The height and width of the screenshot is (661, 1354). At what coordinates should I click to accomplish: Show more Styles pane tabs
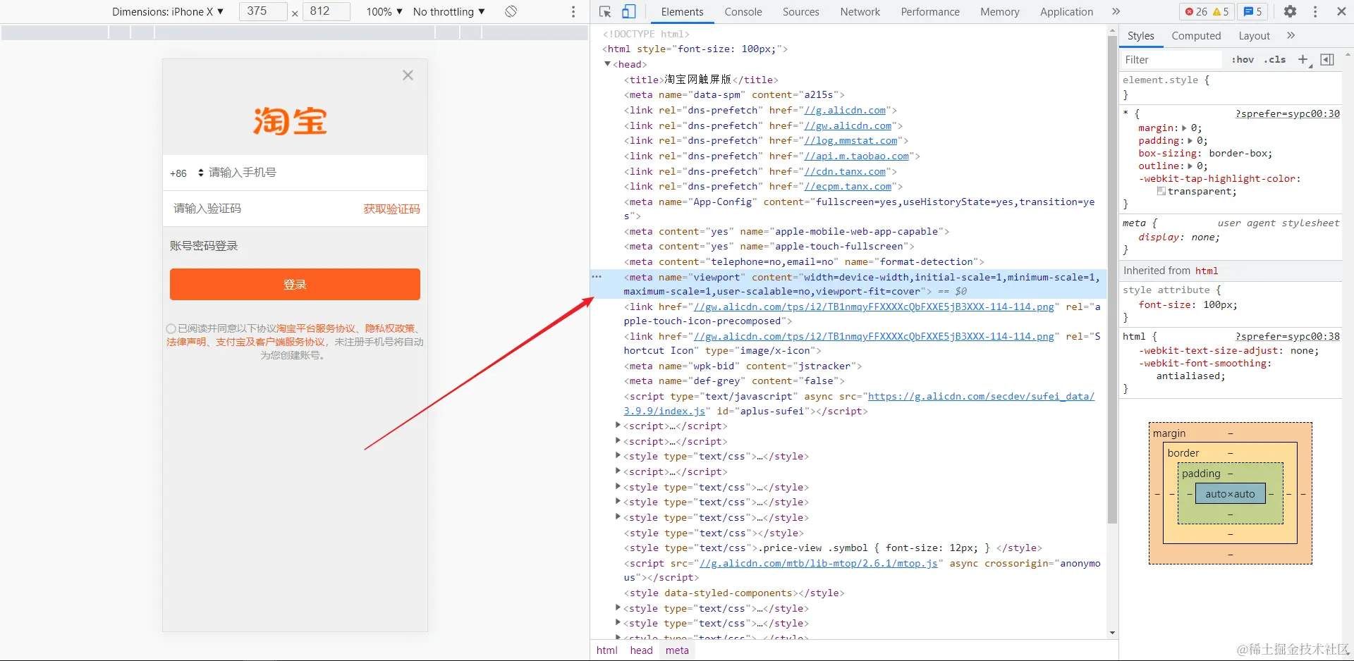pos(1291,35)
